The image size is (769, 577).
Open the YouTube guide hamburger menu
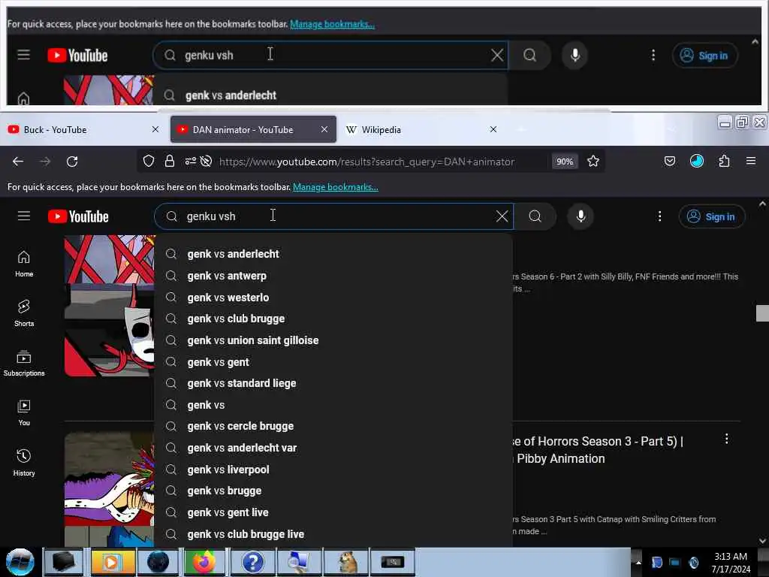[23, 216]
